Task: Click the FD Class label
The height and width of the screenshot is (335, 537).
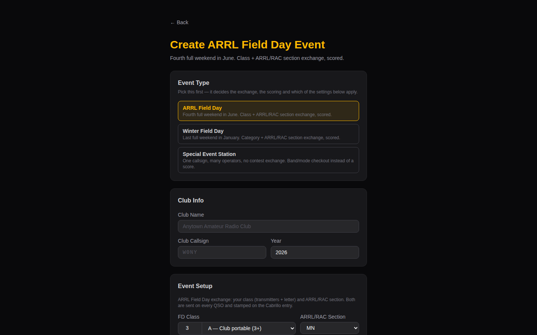Action: click(x=189, y=317)
